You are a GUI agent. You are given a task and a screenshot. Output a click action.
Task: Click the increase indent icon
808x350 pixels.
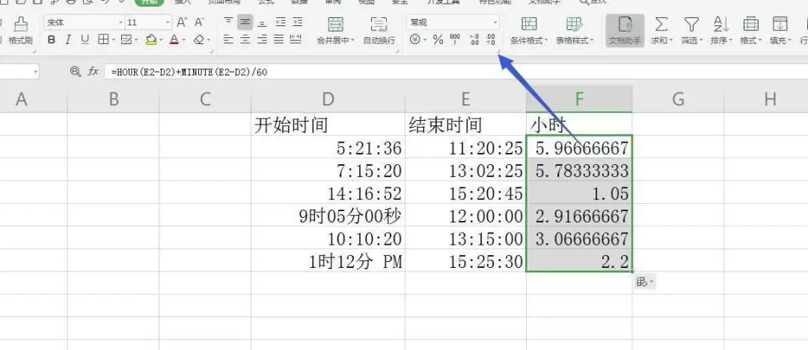(x=297, y=22)
